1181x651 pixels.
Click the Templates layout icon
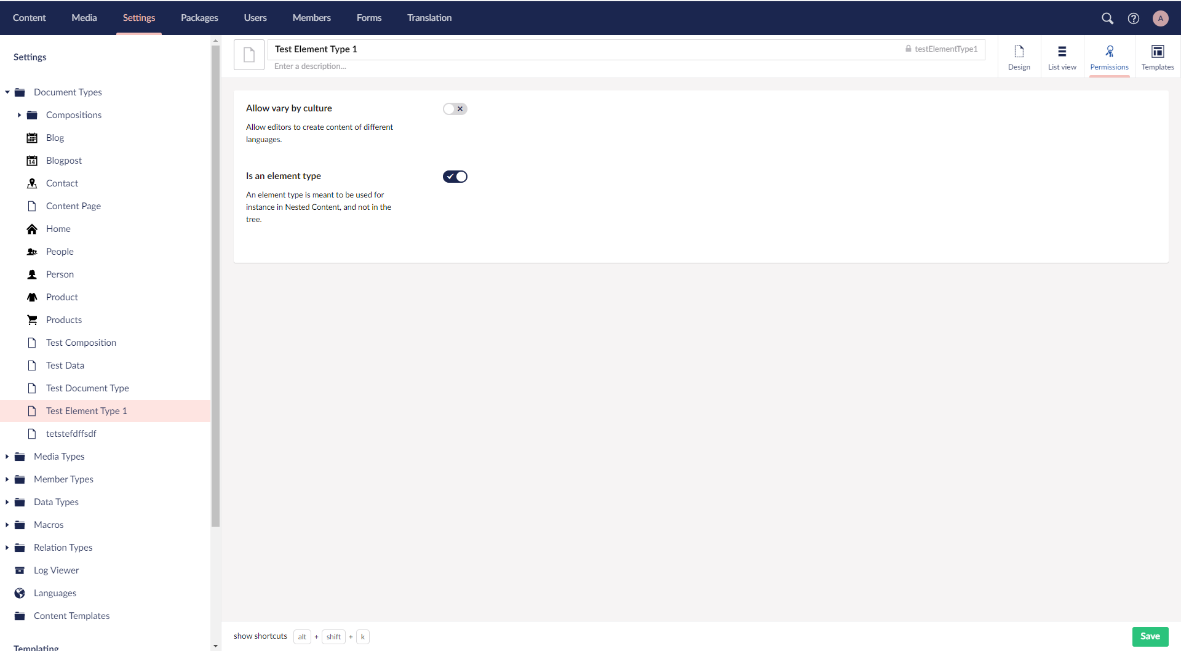tap(1158, 51)
